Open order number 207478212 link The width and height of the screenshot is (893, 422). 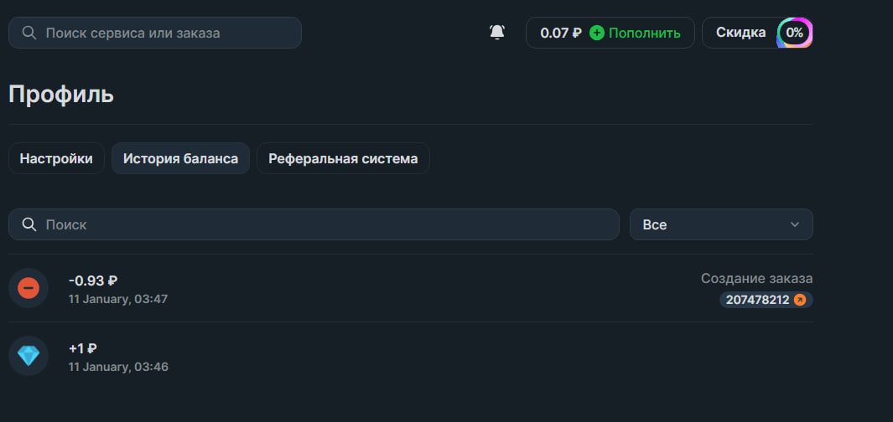tap(757, 300)
